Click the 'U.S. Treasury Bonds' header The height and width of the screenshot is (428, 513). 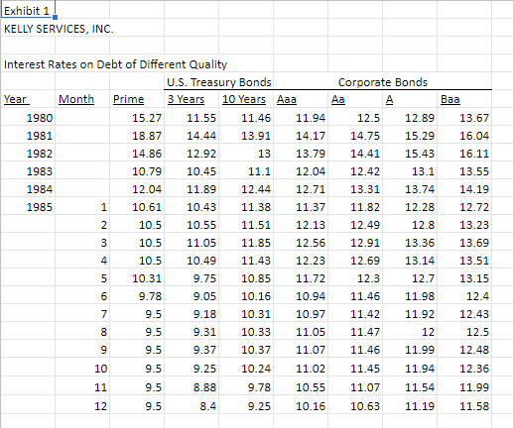(219, 82)
